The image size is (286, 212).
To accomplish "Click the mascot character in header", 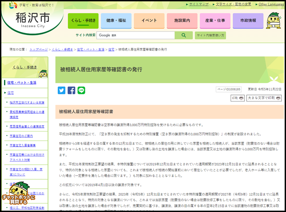I will coord(273,21).
